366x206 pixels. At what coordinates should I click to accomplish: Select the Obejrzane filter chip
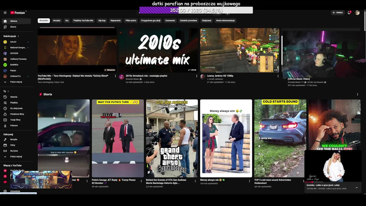[x=206, y=21]
